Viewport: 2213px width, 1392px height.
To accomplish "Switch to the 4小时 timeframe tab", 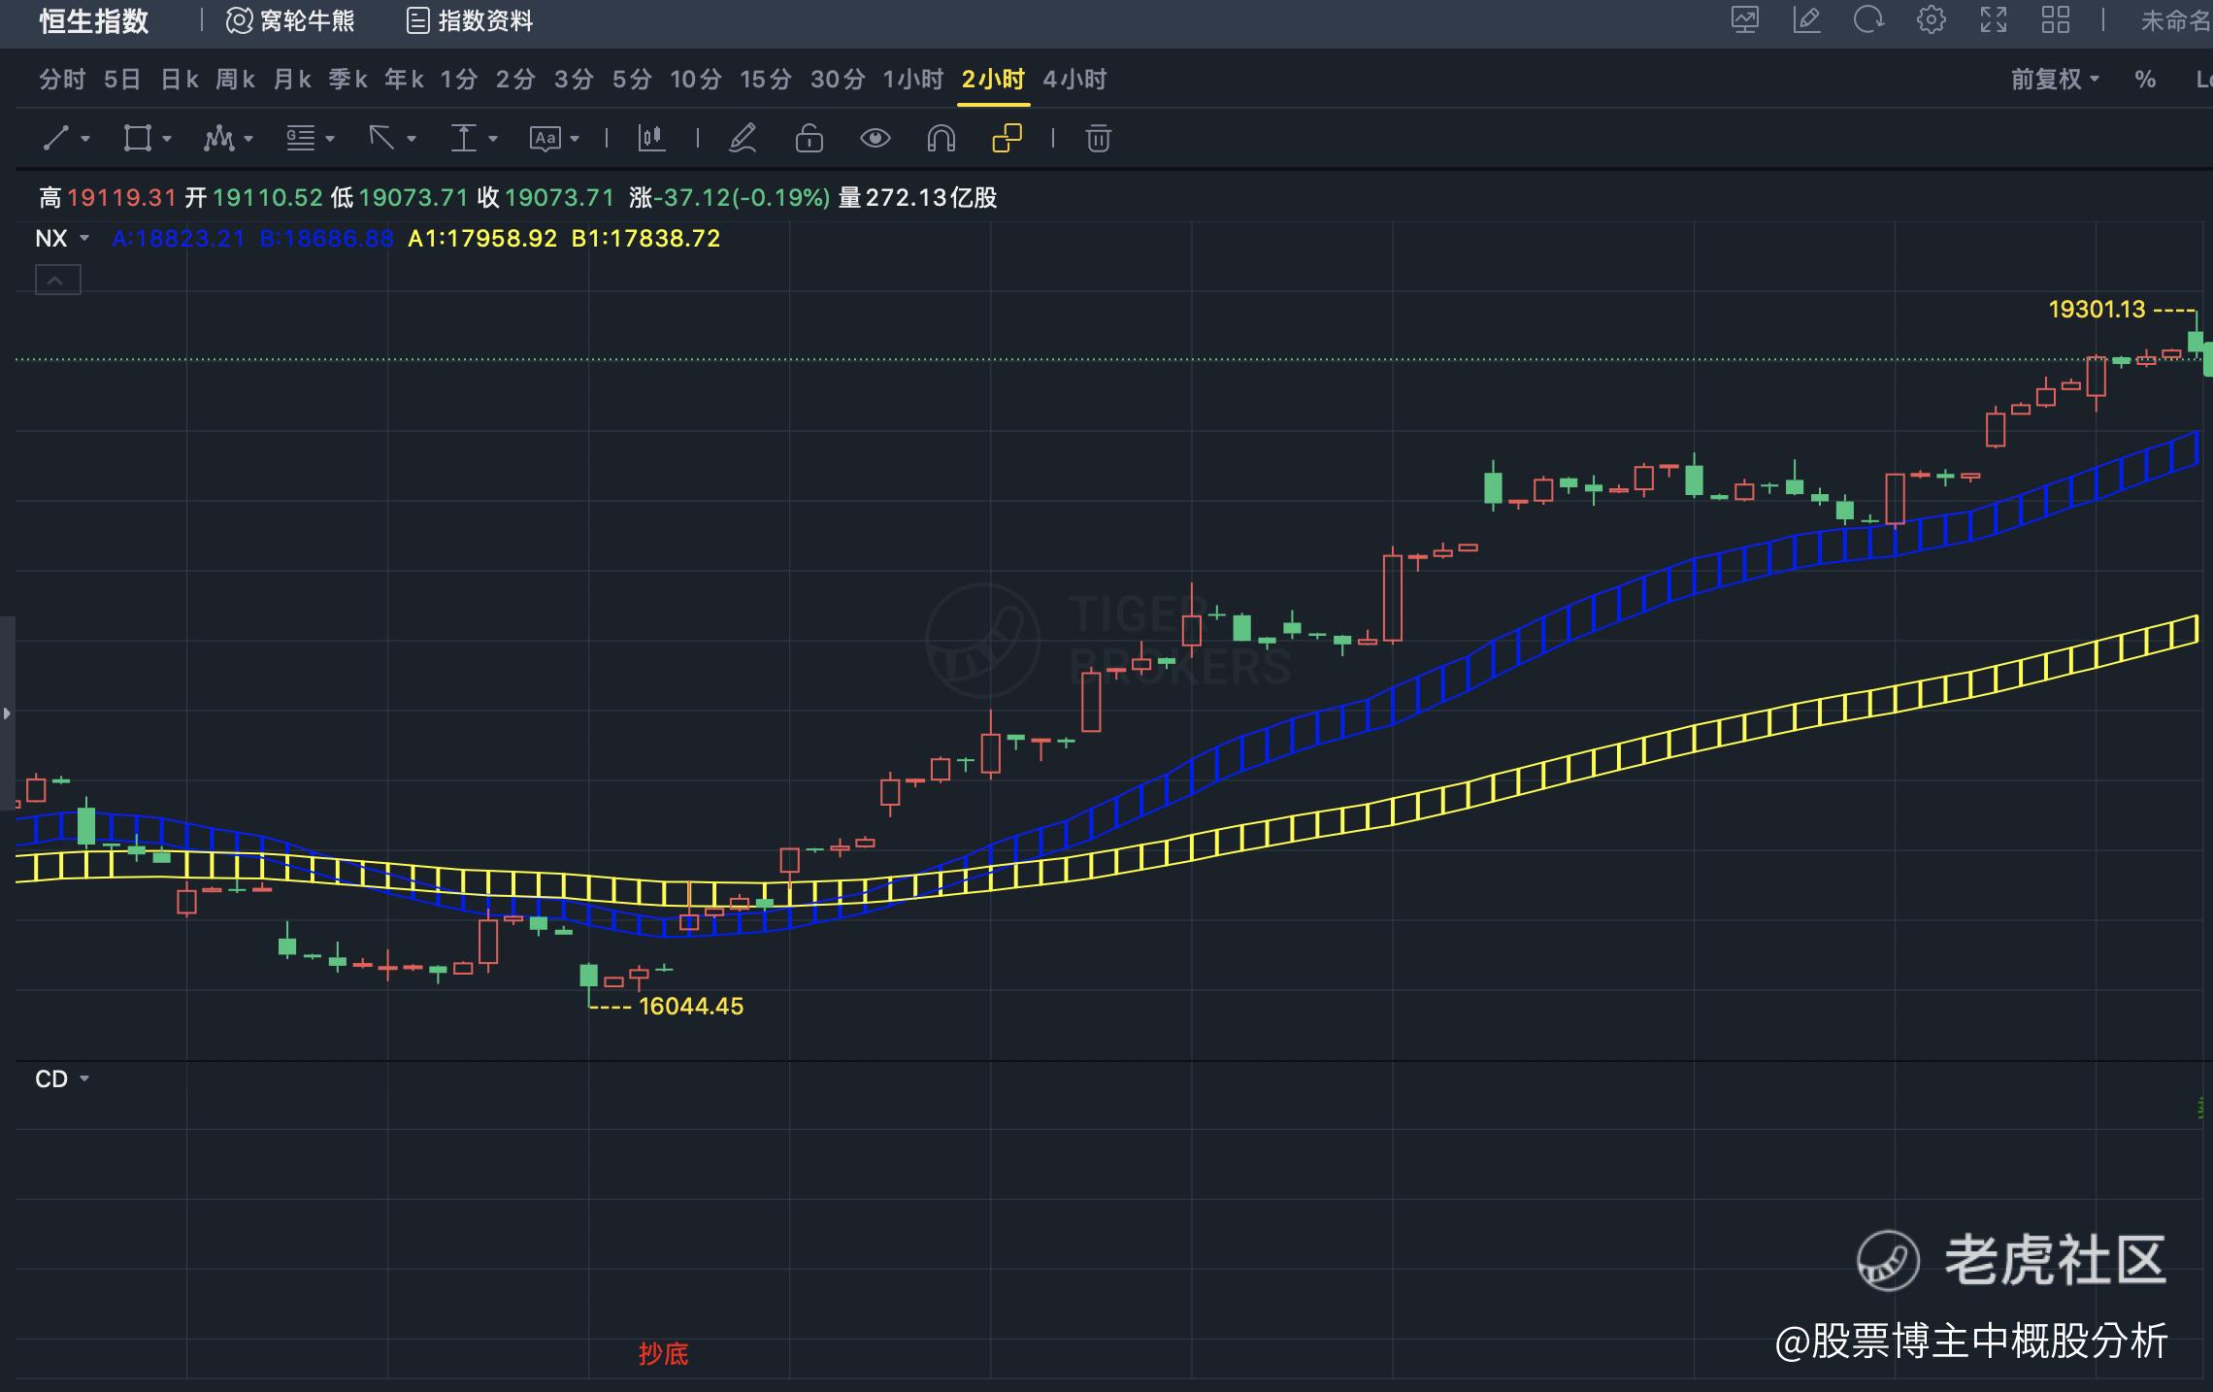I will pyautogui.click(x=1074, y=80).
